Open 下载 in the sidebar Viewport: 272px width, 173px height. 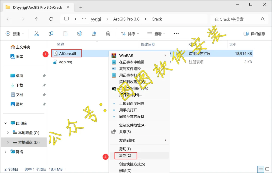click(x=17, y=85)
